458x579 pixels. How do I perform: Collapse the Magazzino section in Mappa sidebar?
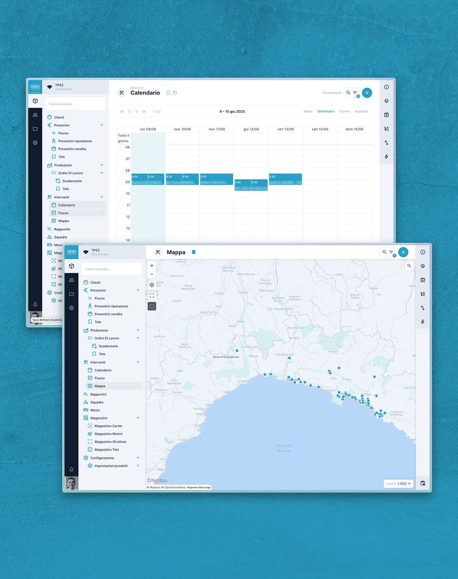tap(138, 418)
